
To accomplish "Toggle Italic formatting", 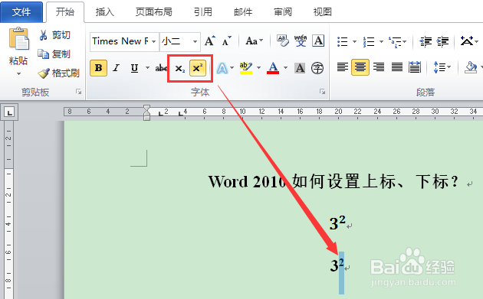I will click(x=116, y=68).
